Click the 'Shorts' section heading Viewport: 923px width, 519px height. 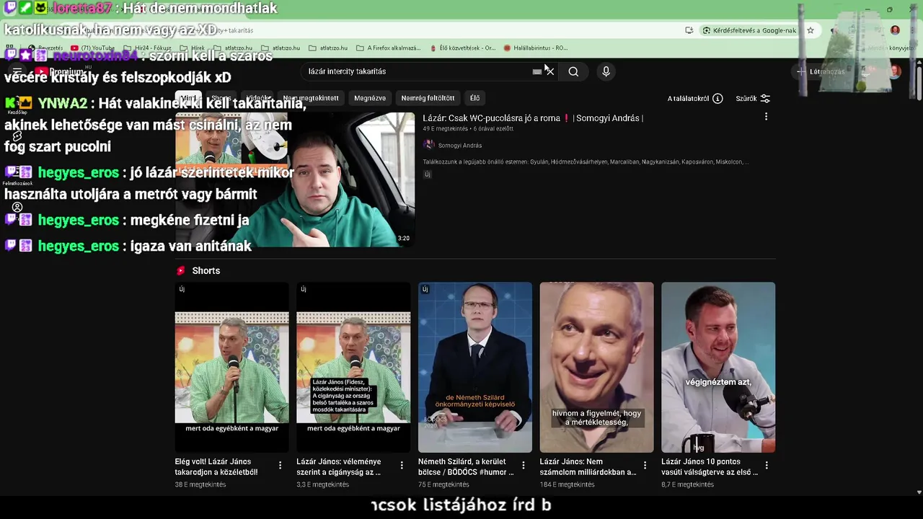point(206,270)
